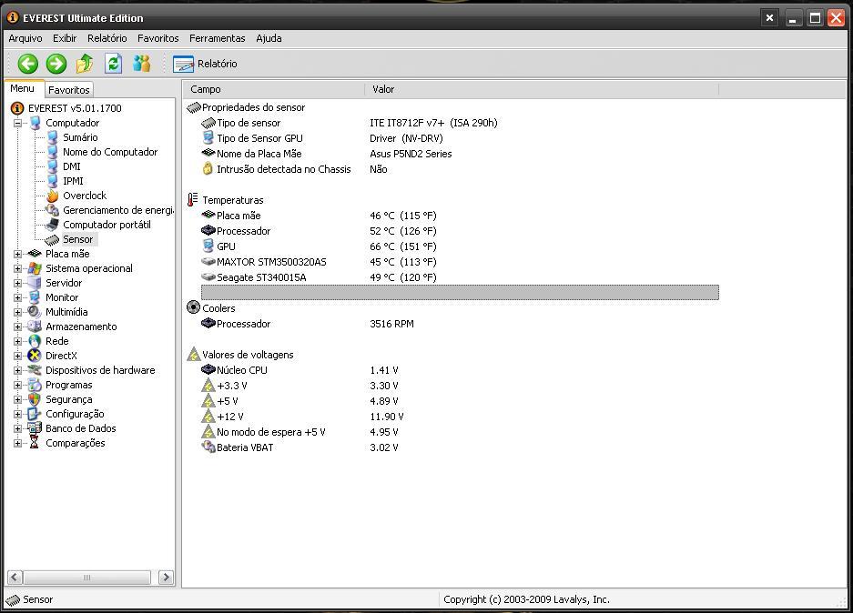Screen dimensions: 853x613
Task: Click the Comparações hourglass icon
Action: [x=35, y=443]
